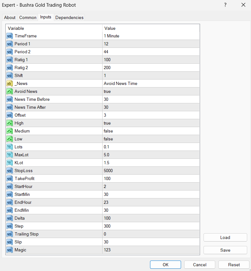Click the double-type icon beside Lots

[9, 147]
